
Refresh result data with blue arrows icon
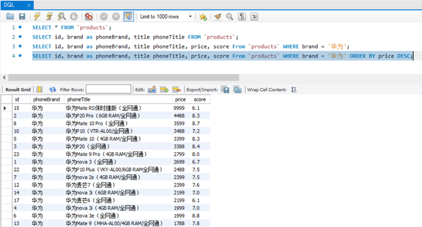point(52,89)
